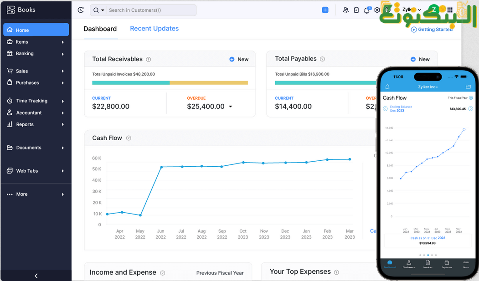
Task: Open More in the phone tab bar
Action: 466,264
